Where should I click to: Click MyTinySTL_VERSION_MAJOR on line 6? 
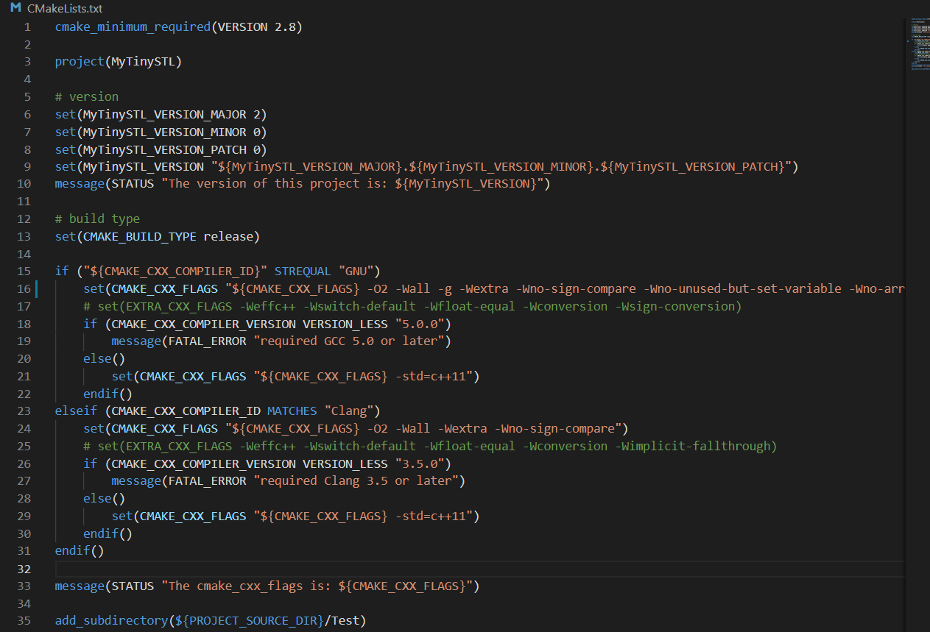(x=164, y=115)
